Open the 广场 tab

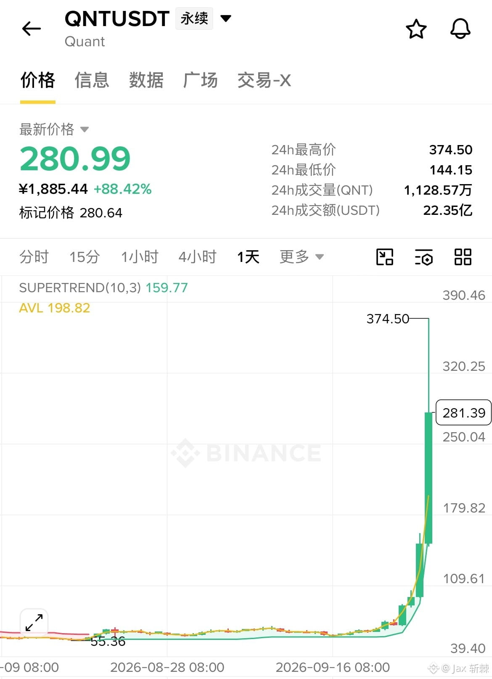200,80
